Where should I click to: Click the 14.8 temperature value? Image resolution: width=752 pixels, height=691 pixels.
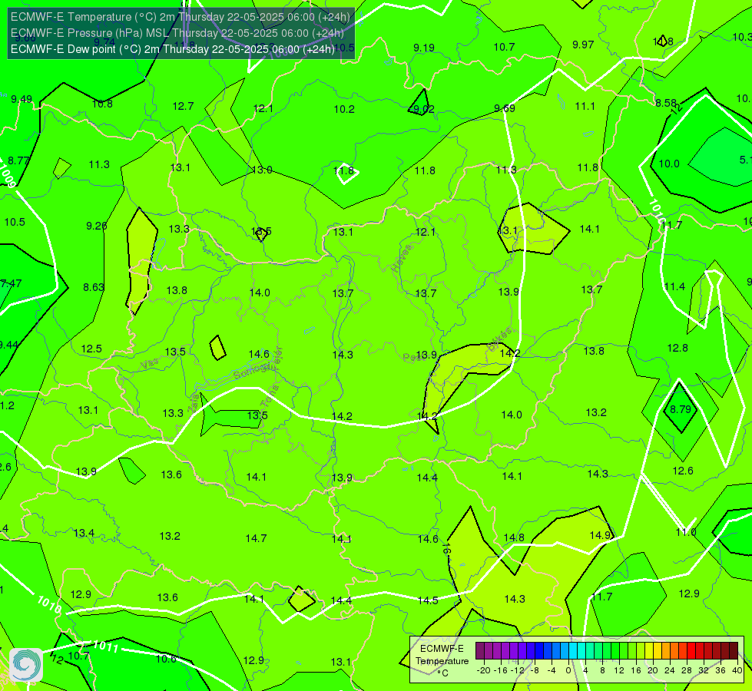tap(514, 537)
